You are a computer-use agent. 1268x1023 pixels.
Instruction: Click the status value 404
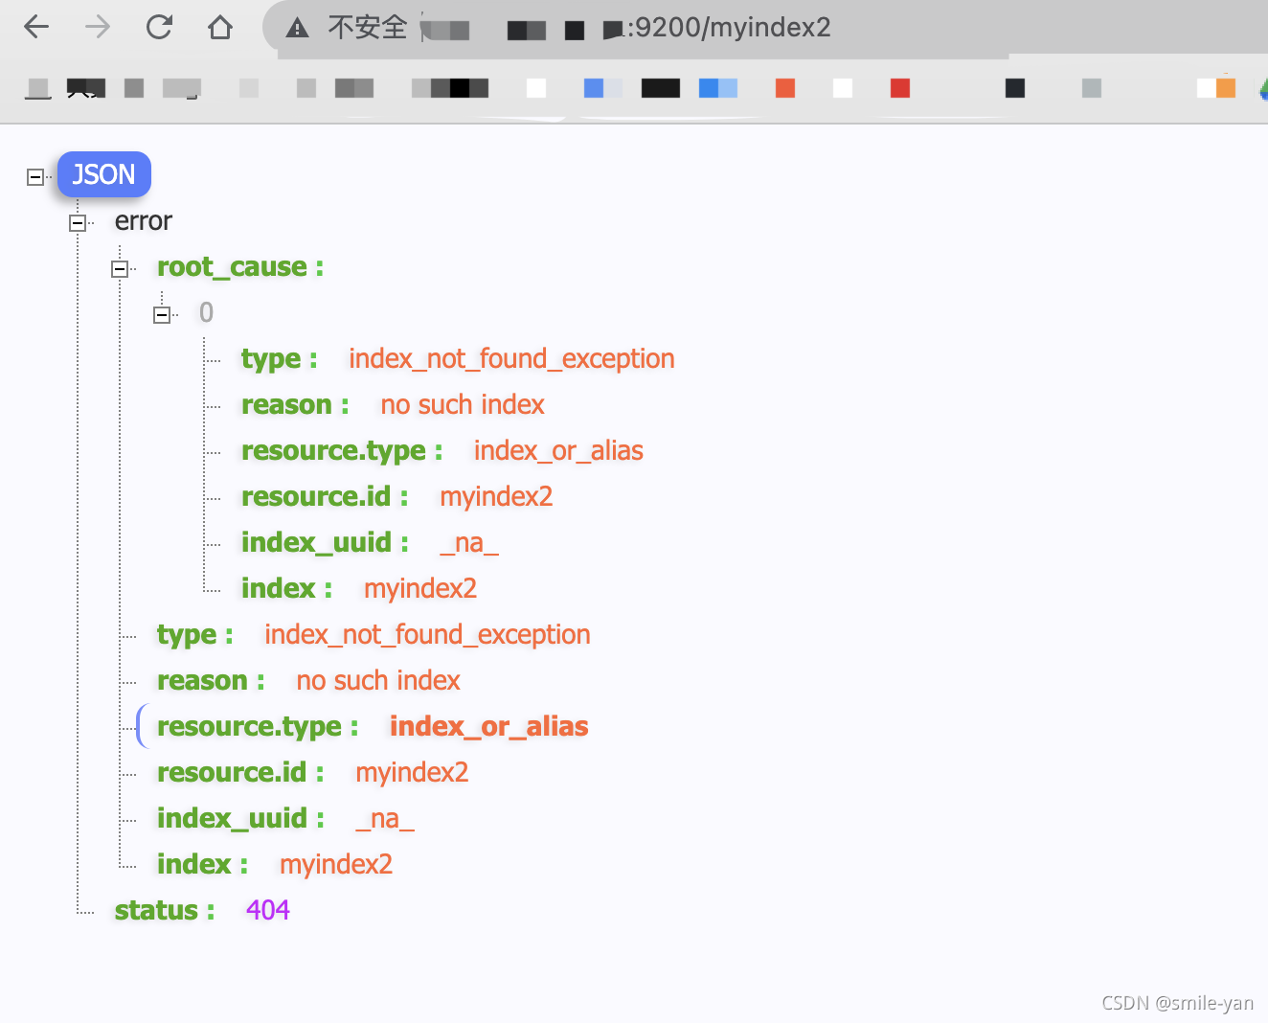tap(268, 911)
